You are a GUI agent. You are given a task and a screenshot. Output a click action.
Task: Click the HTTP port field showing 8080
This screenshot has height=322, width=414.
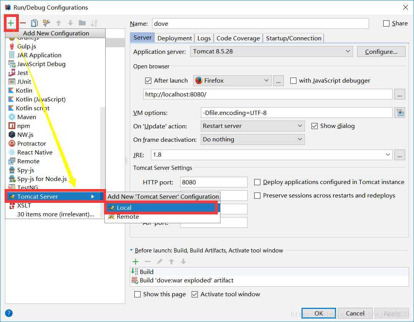point(214,182)
